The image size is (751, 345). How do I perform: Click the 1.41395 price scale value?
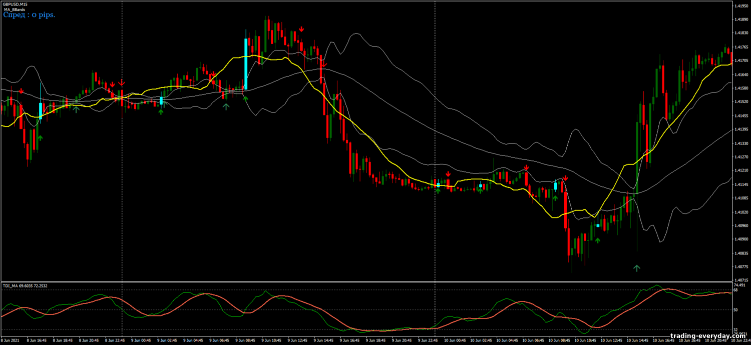point(740,129)
